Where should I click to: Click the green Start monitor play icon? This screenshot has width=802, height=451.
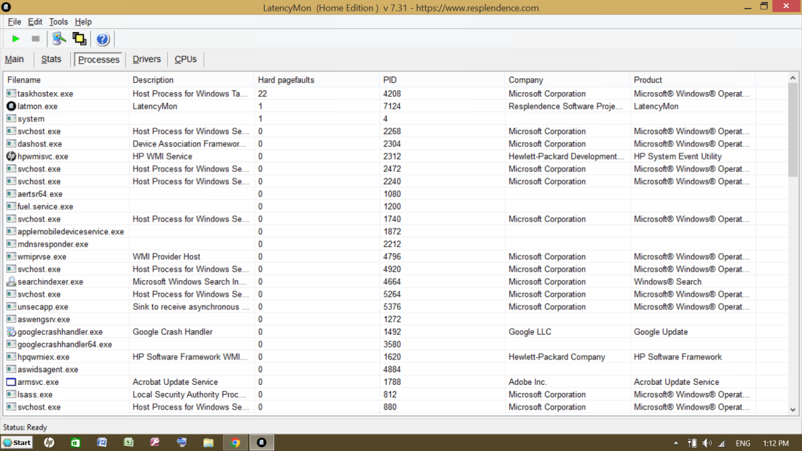pyautogui.click(x=16, y=39)
